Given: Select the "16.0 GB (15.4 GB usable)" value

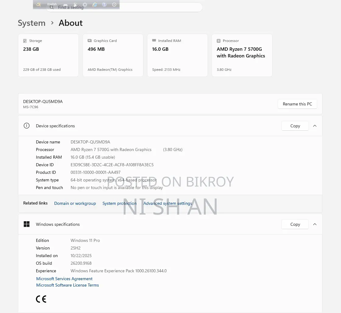Looking at the screenshot, I should pos(93,157).
